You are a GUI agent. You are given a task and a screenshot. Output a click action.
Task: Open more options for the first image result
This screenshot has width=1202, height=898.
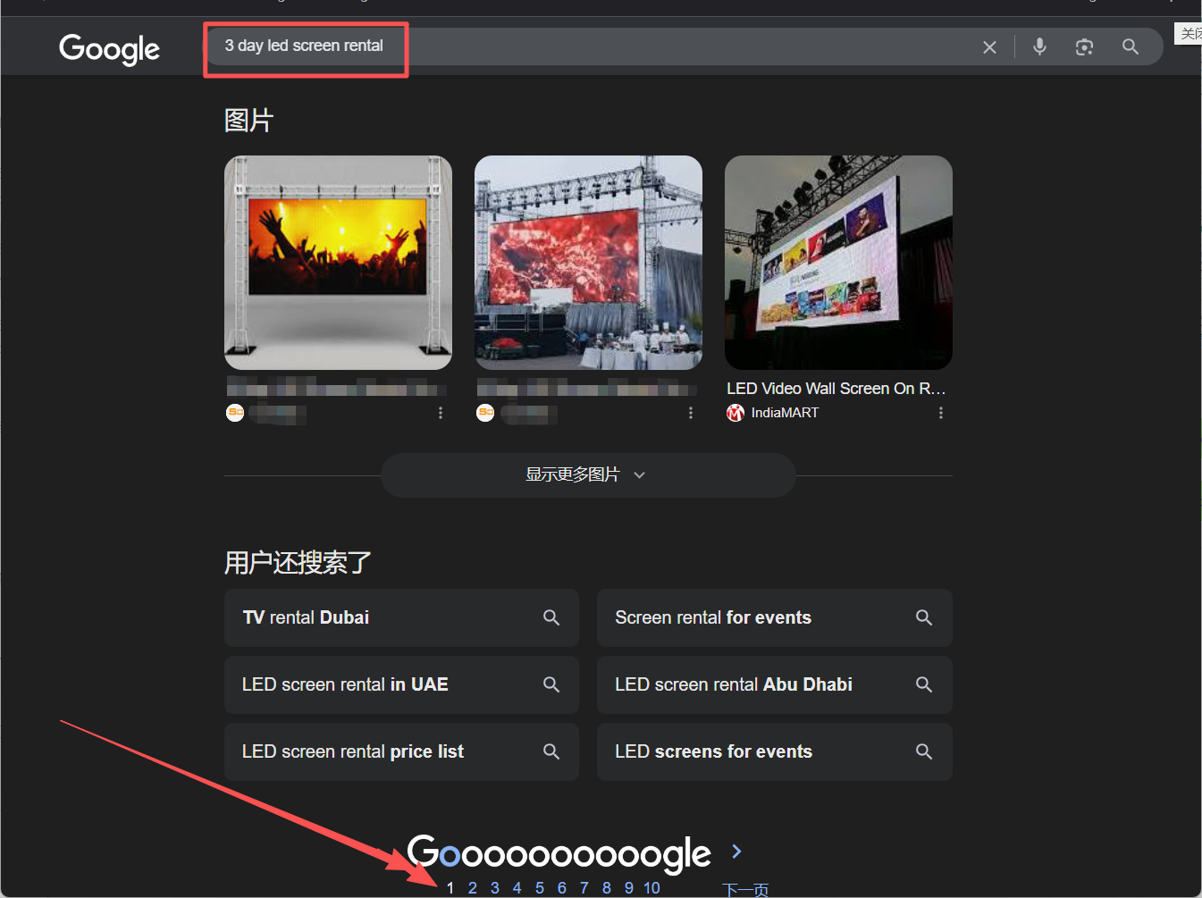[441, 413]
